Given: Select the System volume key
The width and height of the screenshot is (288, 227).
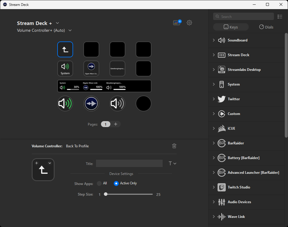Looking at the screenshot, I should tap(65, 69).
